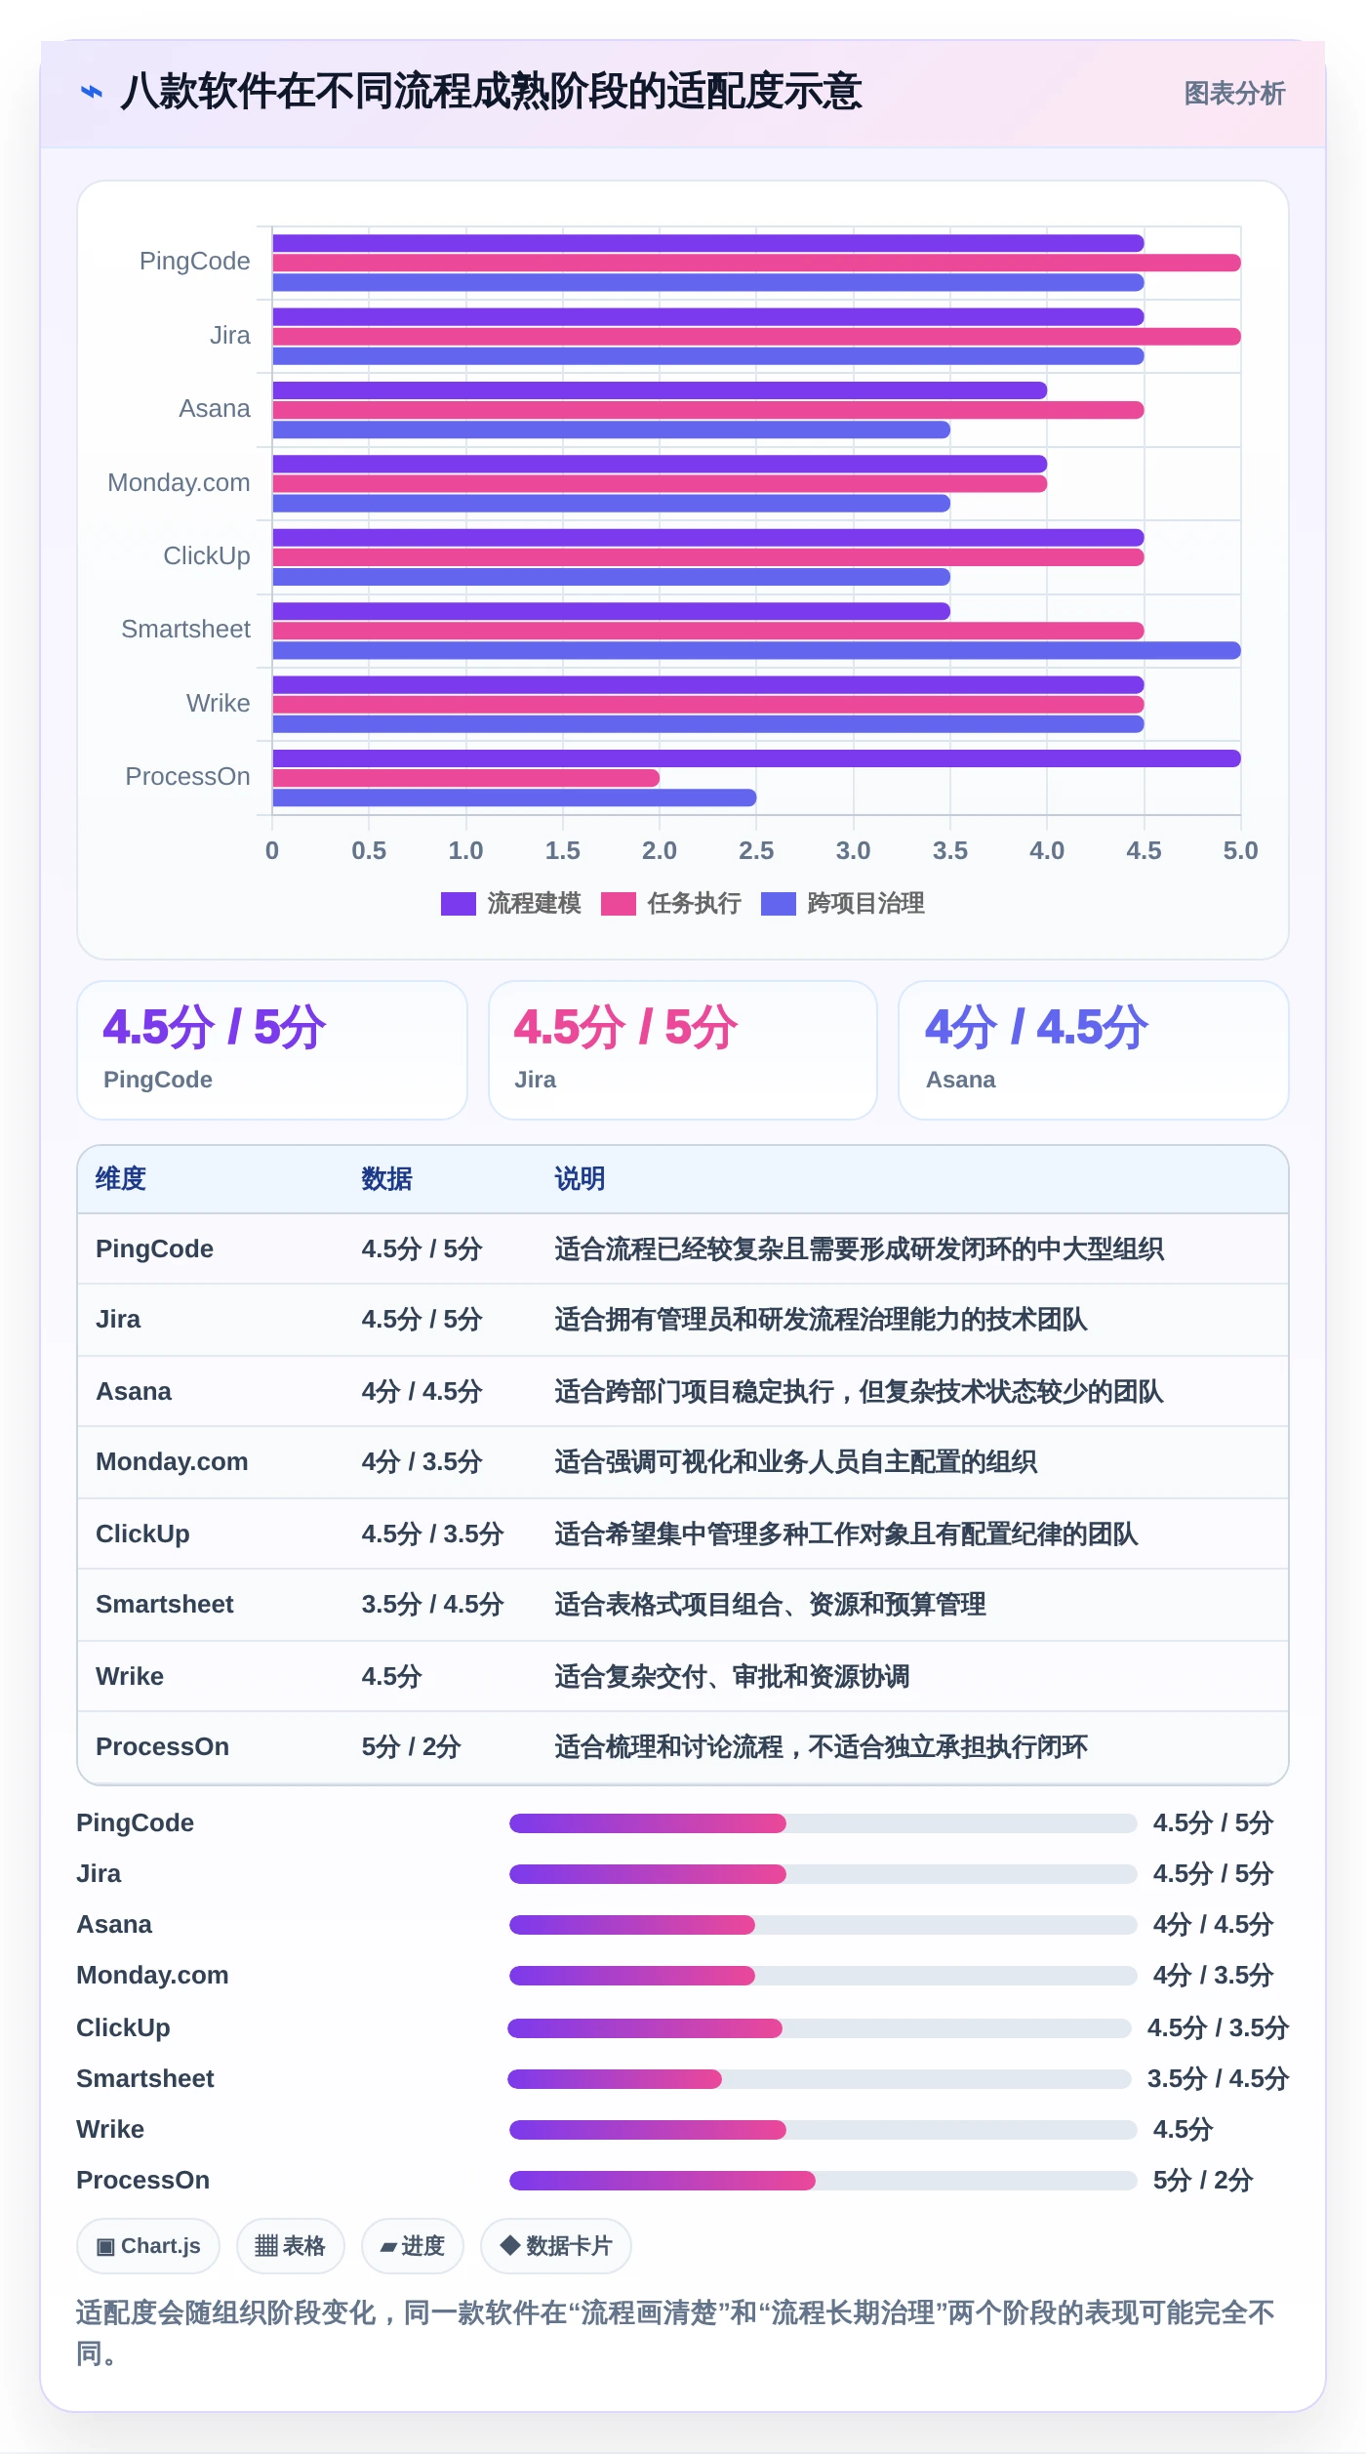Click PingCode name in the table row
1366x2454 pixels.
pos(154,1249)
